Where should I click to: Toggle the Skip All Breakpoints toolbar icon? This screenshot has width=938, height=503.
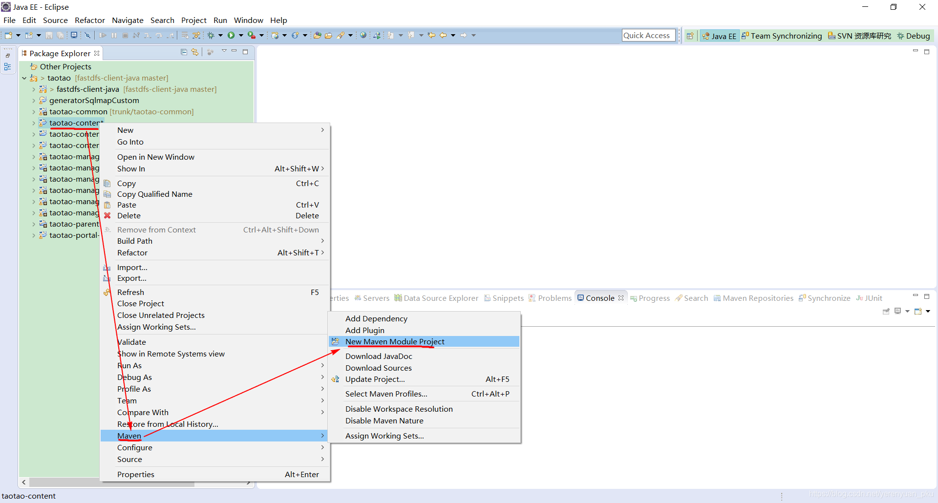[87, 35]
